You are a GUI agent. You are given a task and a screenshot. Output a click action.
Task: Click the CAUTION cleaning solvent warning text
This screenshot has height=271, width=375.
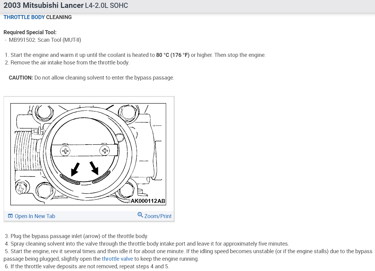click(92, 78)
